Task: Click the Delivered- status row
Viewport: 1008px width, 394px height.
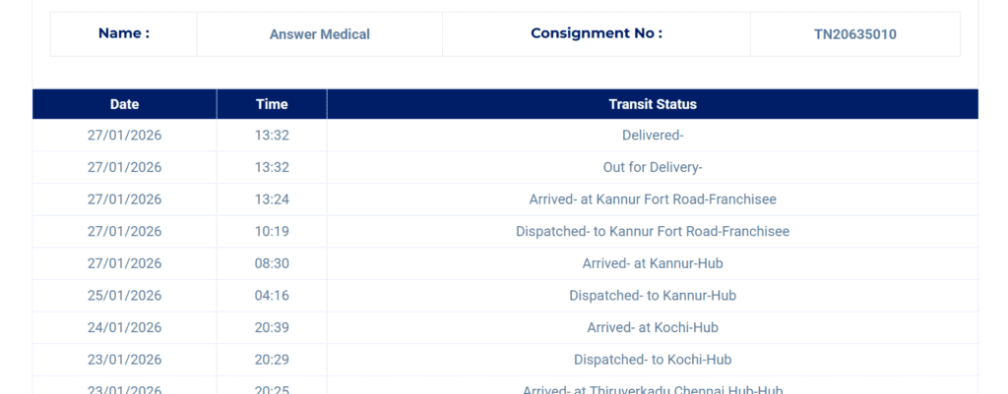Action: (652, 136)
